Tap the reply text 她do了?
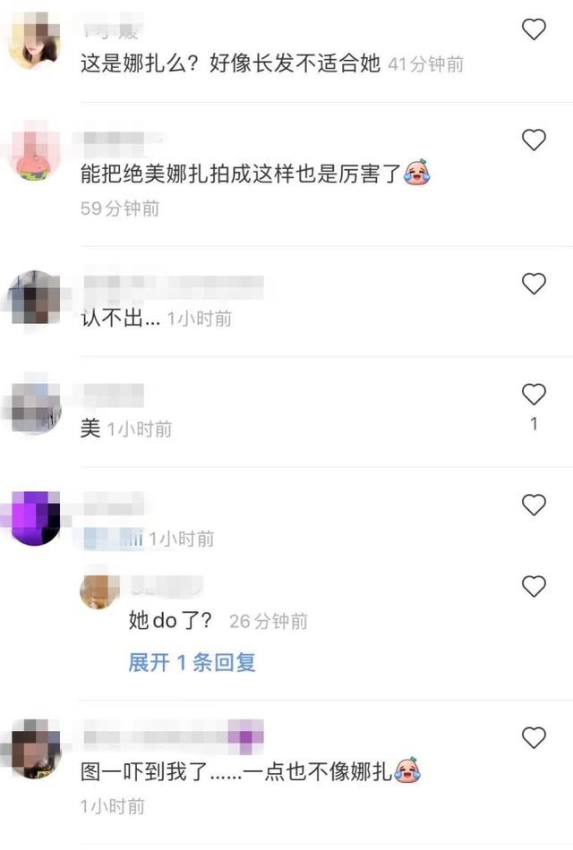The width and height of the screenshot is (573, 850). pos(170,620)
